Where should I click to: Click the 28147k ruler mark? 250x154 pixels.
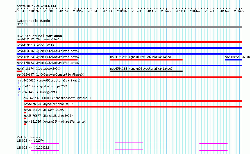point(239,11)
